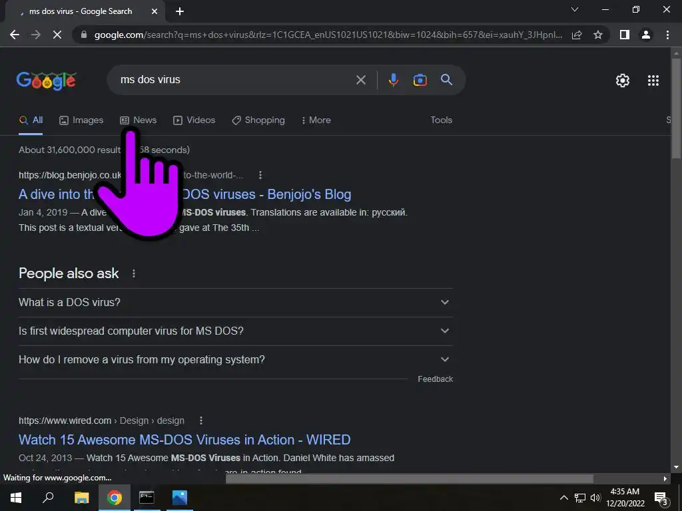Switch to the Shopping tab
Viewport: 682px width, 511px height.
click(x=258, y=120)
